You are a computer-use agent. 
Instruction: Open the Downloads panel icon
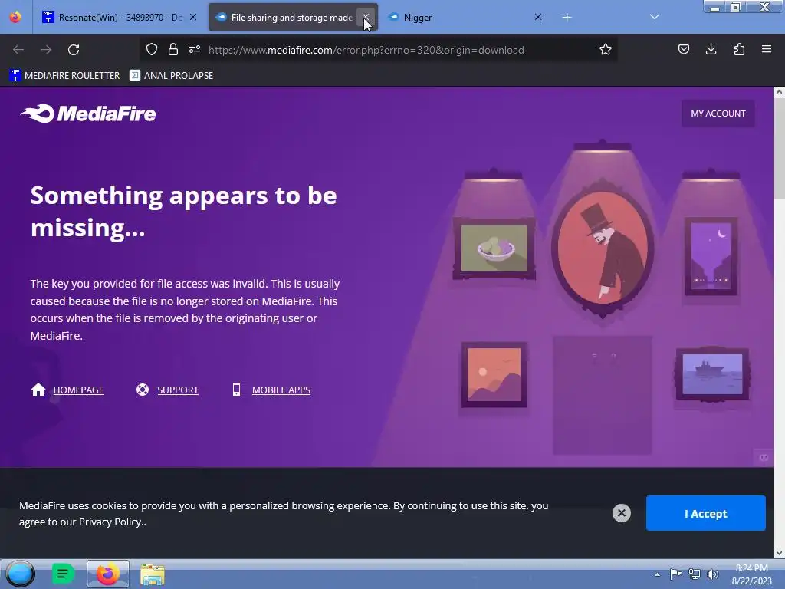click(711, 49)
